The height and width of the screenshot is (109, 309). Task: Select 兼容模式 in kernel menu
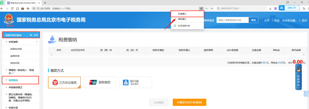coord(187,19)
